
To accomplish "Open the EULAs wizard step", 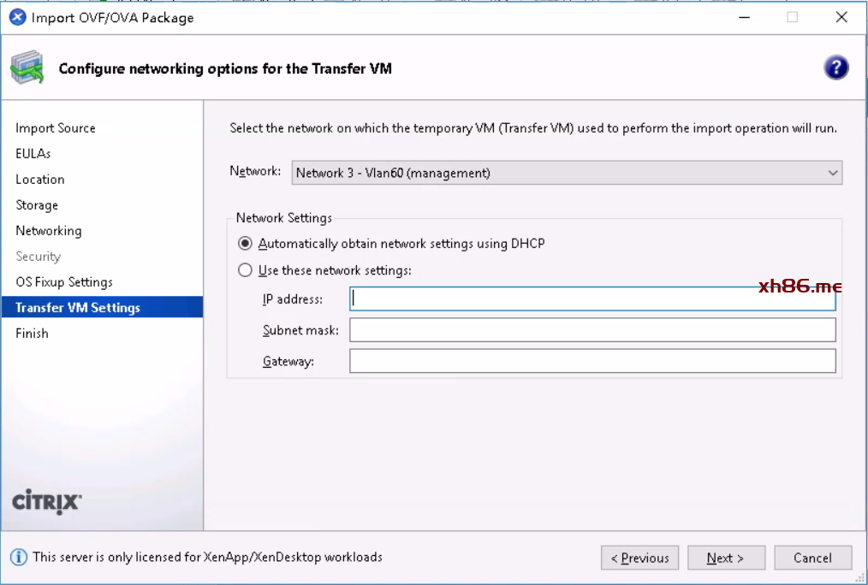I will pos(33,154).
